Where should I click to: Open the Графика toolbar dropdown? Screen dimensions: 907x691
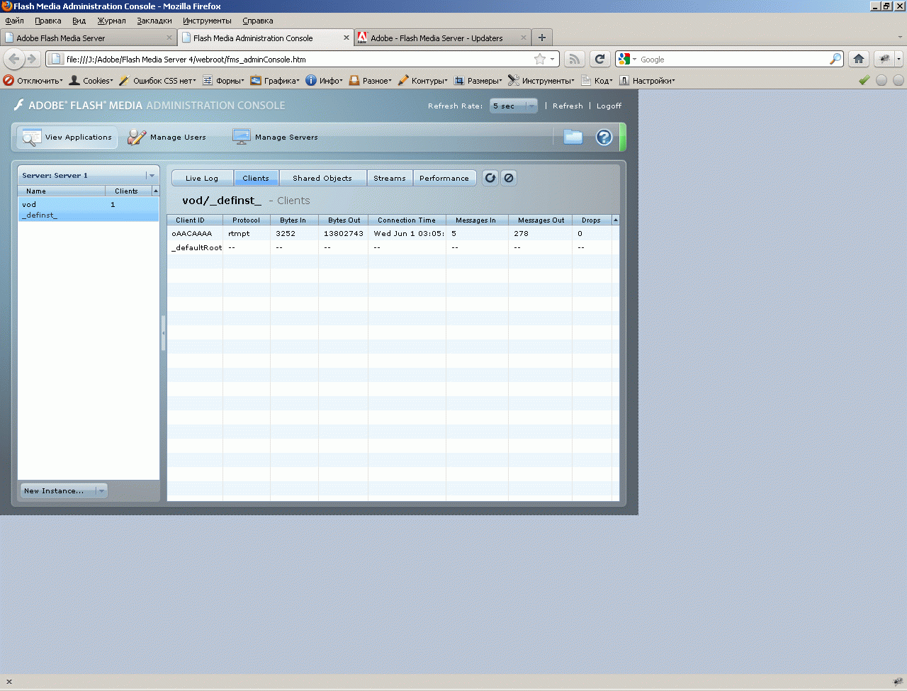click(x=276, y=80)
